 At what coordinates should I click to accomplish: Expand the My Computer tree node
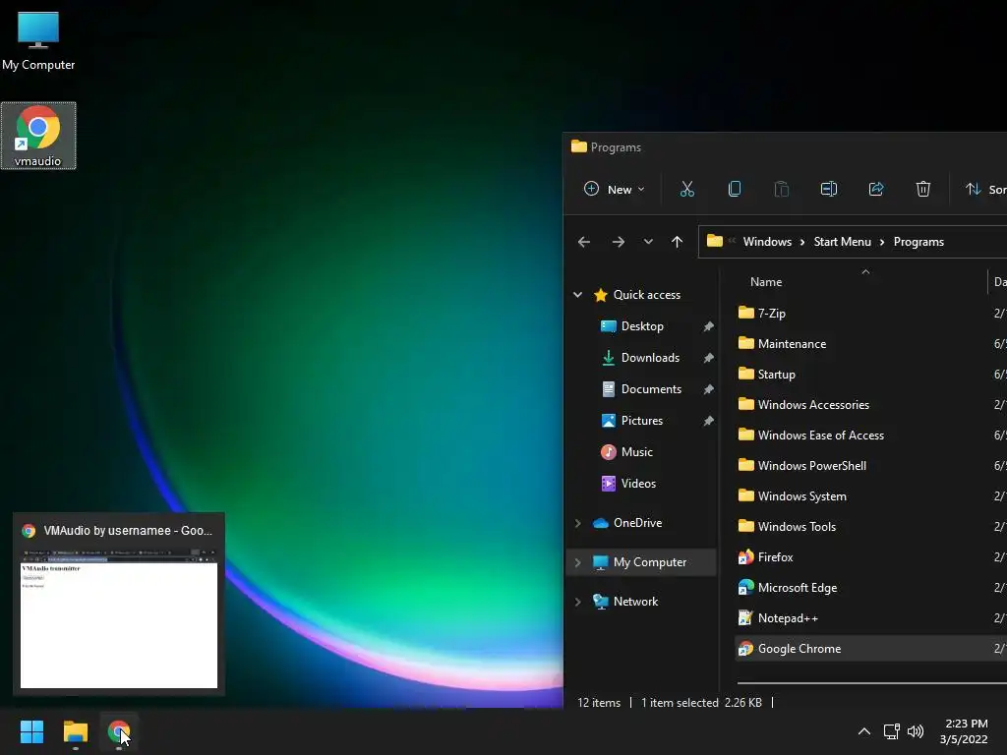coord(577,562)
